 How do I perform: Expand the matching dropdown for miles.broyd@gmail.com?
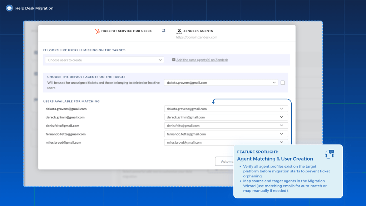click(226, 142)
